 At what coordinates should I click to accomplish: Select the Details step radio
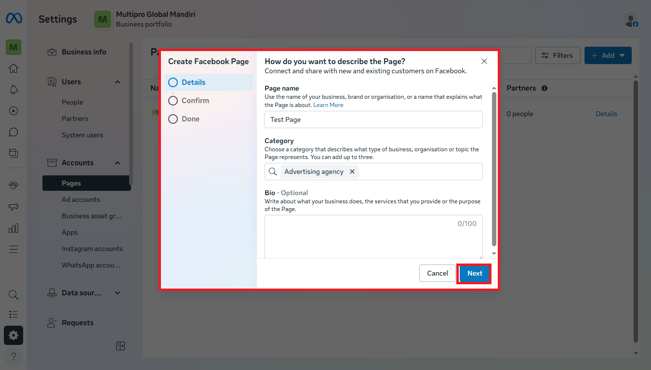coord(173,82)
